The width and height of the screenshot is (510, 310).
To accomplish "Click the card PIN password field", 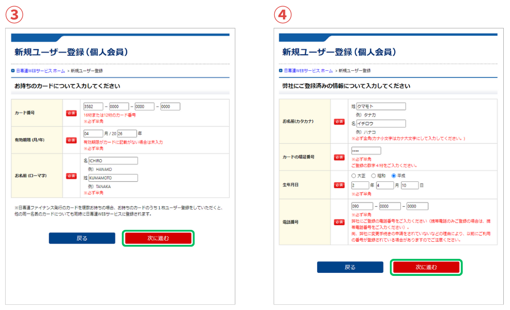I will (366, 151).
